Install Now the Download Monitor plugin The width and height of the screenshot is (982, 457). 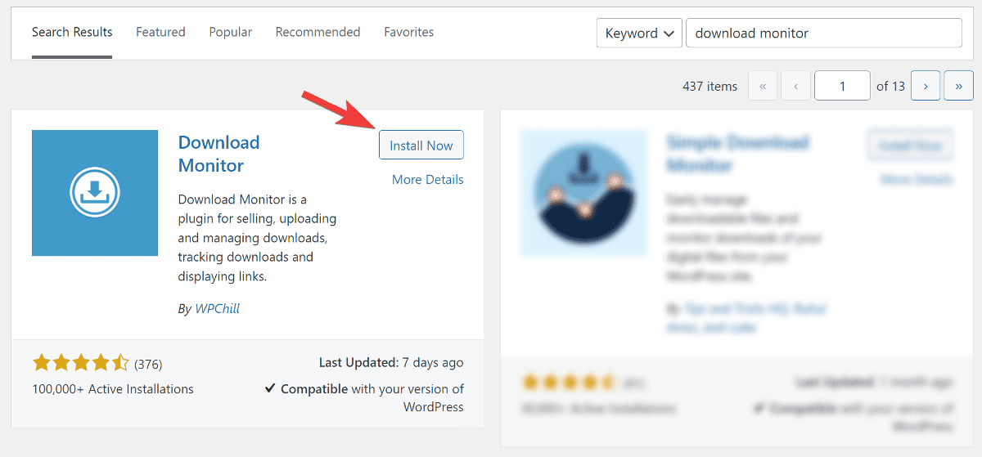(x=421, y=145)
